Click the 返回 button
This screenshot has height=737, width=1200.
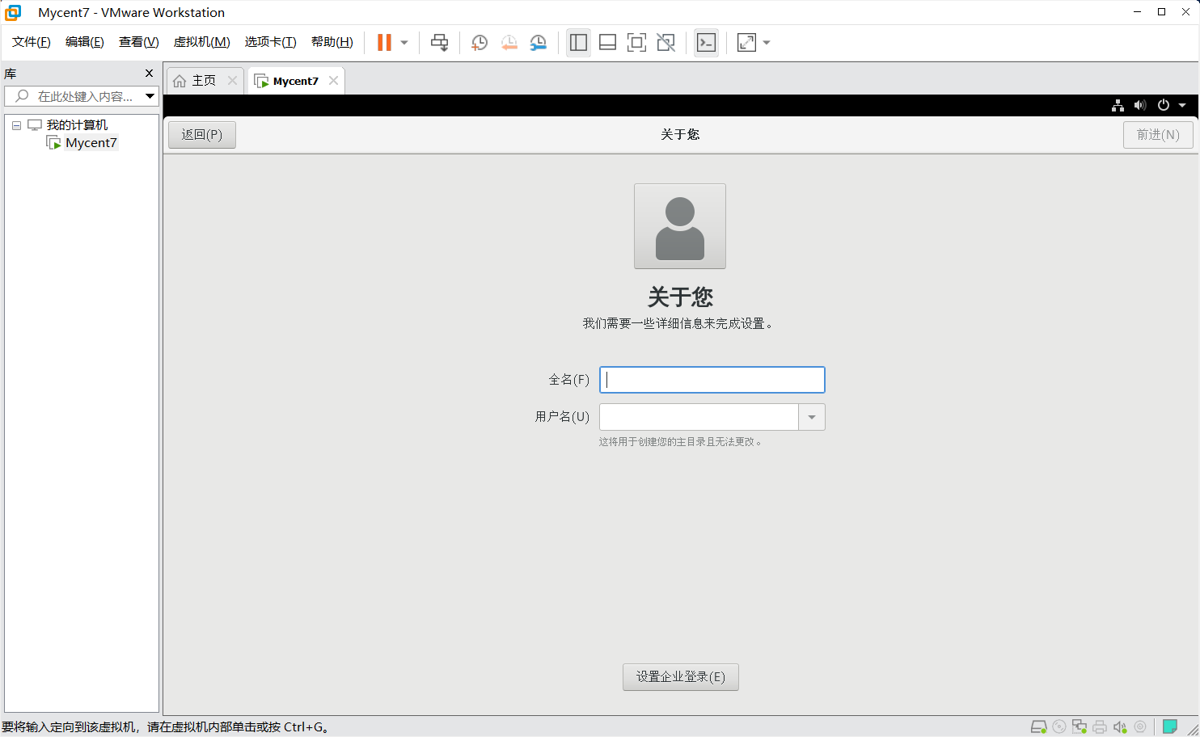(201, 134)
